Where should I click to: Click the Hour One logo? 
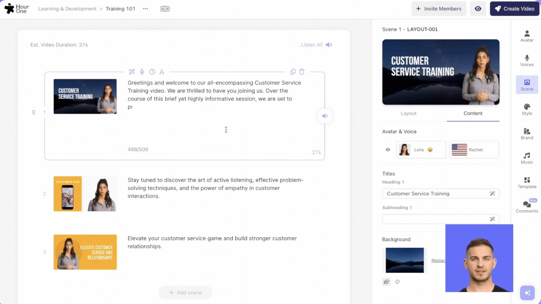tap(17, 9)
